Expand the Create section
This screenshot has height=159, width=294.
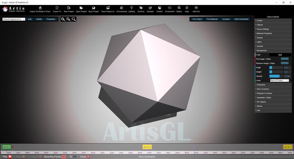[273, 21]
